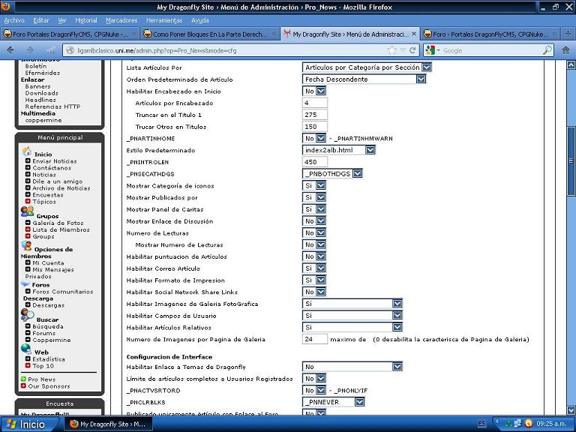The height and width of the screenshot is (432, 576).
Task: Toggle the Mostrar Categoría de iconos selector
Action: click(x=320, y=186)
